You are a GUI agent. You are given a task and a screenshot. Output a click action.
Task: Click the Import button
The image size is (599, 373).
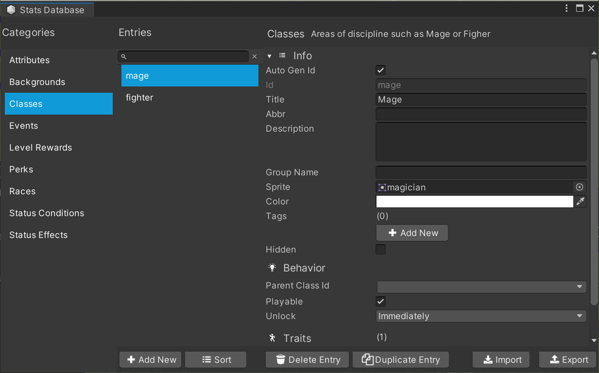coord(503,360)
